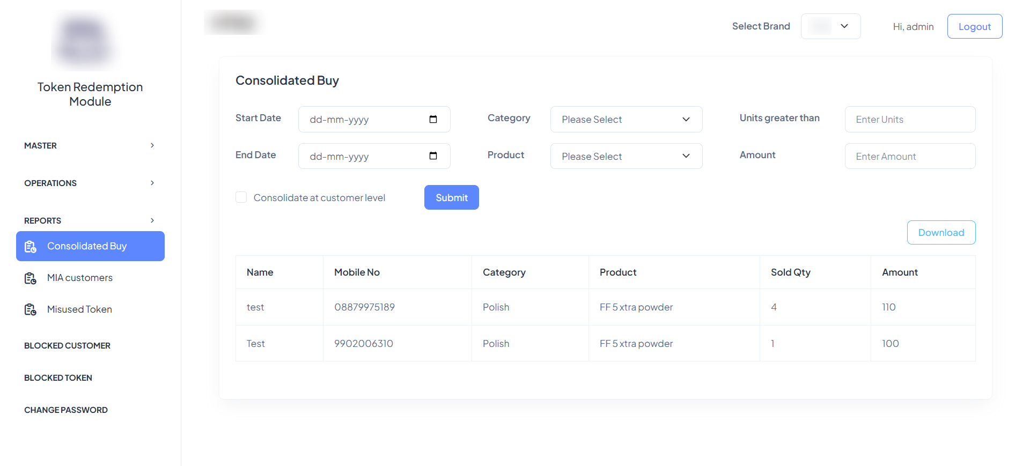Open BLOCKED CUSTOMER page
The height and width of the screenshot is (466, 1030).
(x=67, y=346)
